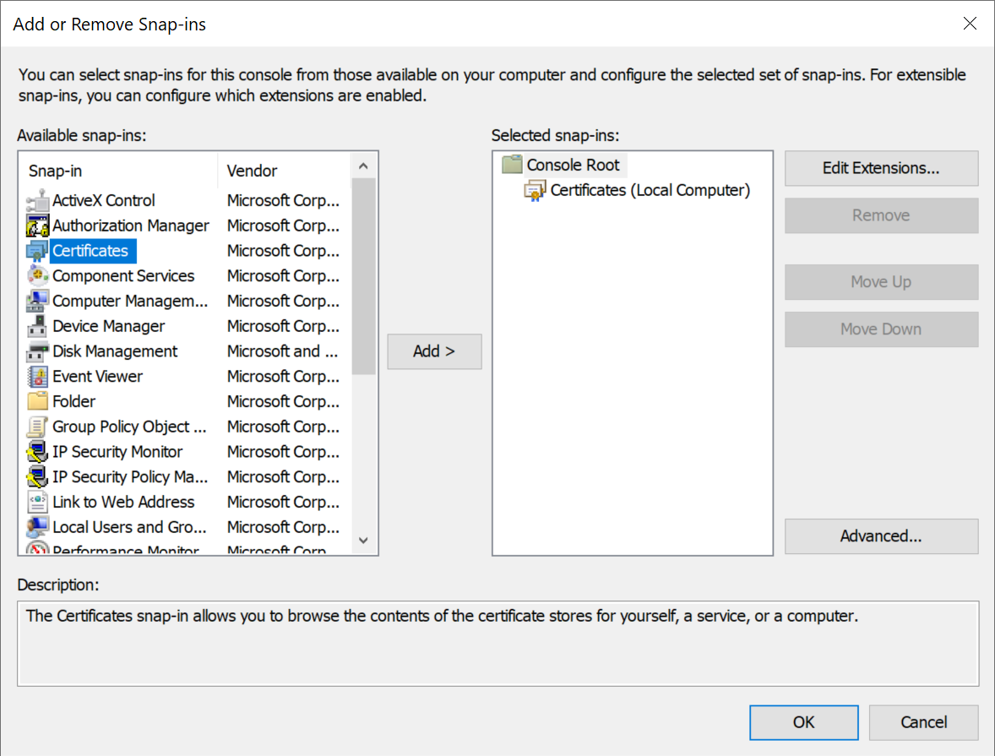
Task: Click the Disk Management drive icon
Action: click(x=38, y=351)
